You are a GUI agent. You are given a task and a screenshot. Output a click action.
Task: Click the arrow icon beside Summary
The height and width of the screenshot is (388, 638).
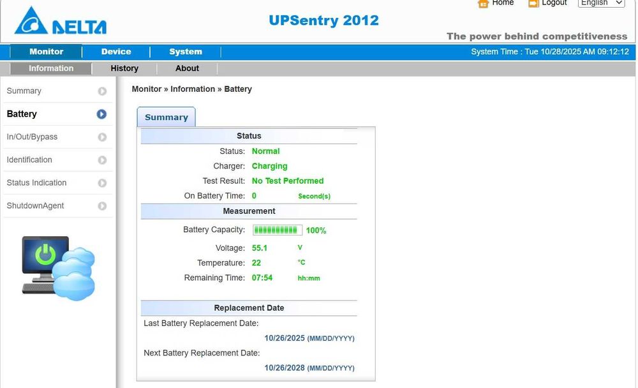(x=102, y=91)
